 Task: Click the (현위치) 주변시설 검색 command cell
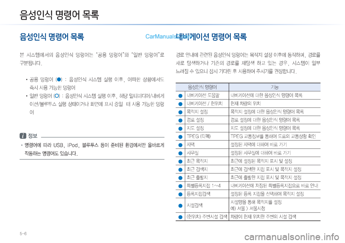207,217
